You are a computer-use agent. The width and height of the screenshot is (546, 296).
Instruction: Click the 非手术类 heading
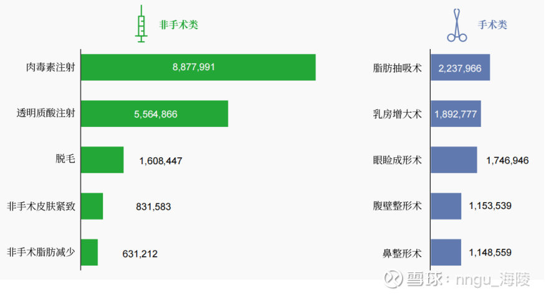(x=179, y=25)
